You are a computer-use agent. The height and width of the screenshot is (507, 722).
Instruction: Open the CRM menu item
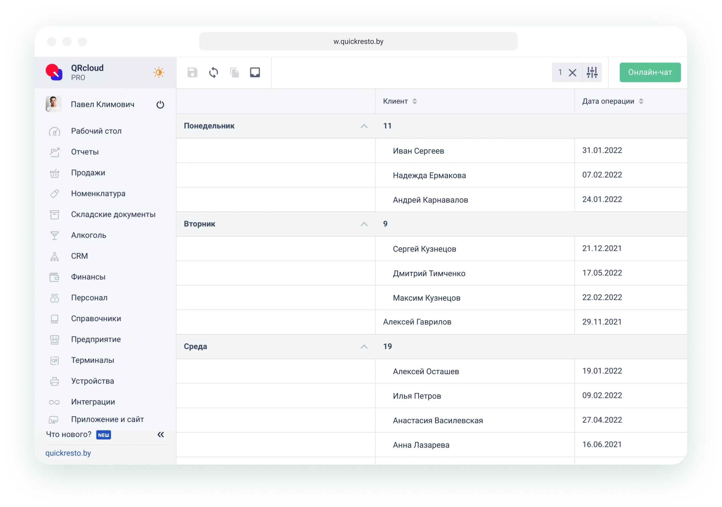(x=79, y=256)
